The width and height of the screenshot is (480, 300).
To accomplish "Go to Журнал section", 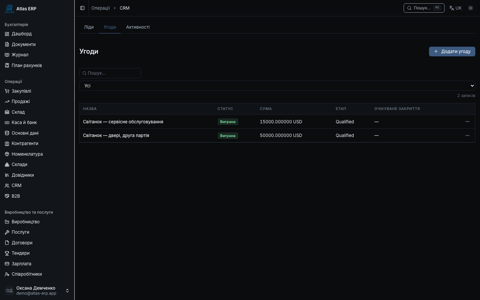I will [x=37, y=55].
